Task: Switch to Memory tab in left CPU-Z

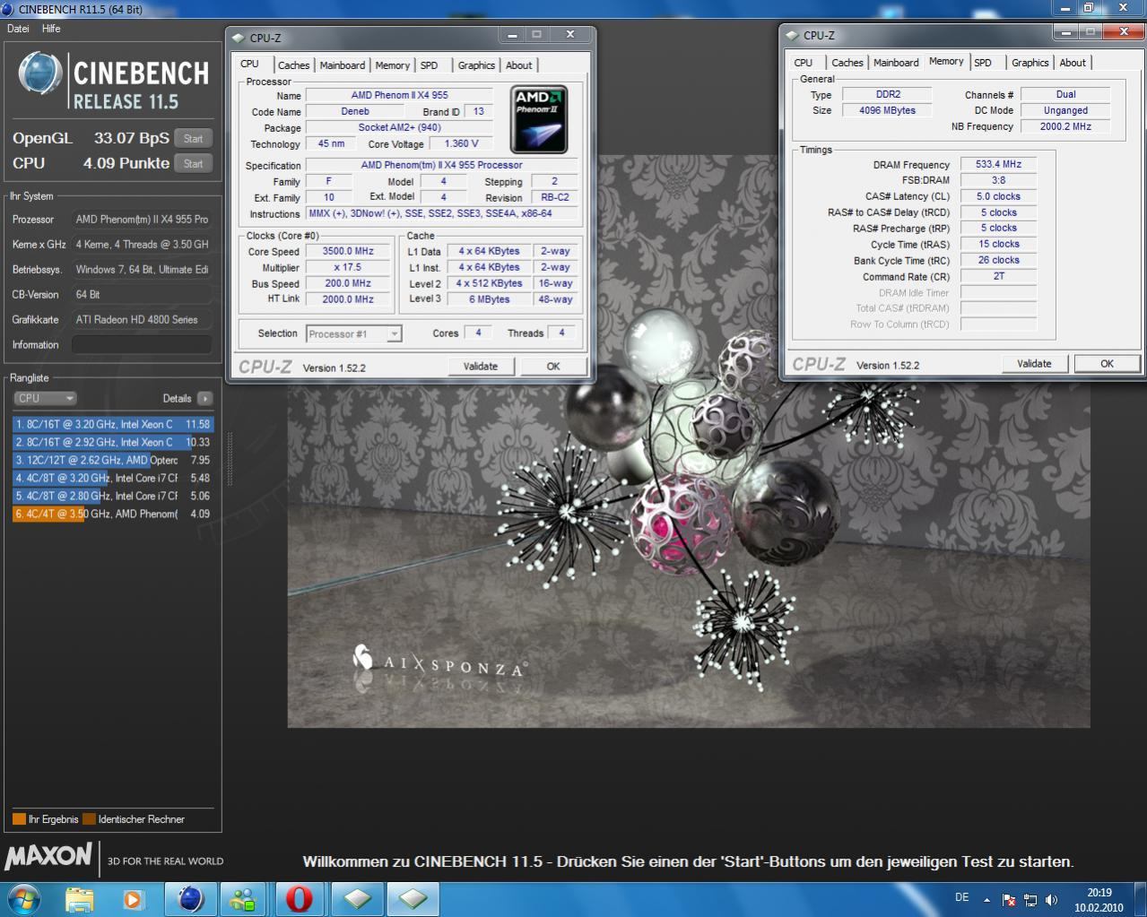Action: (393, 65)
